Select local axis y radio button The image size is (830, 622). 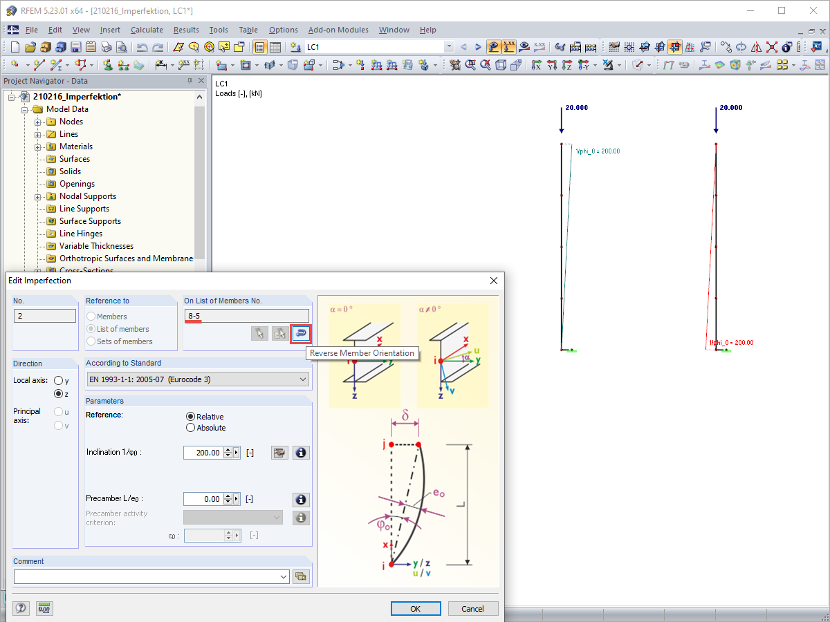click(59, 381)
